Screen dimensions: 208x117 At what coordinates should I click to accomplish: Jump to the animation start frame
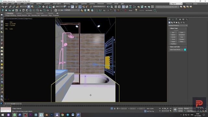[x=160, y=109]
